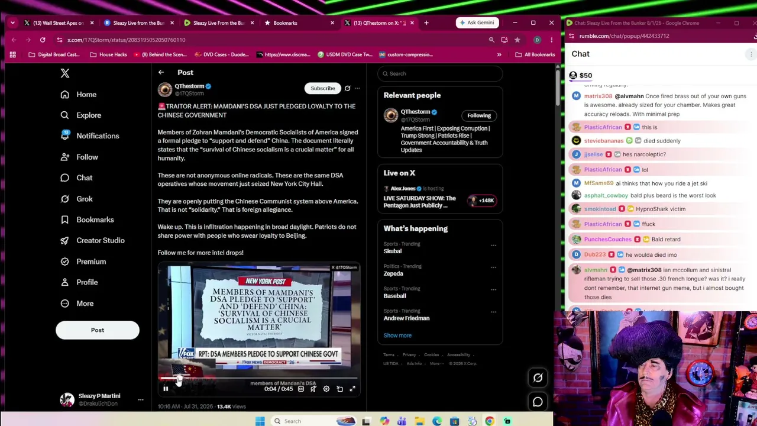Open House Hacks bookmark folder

pos(108,54)
